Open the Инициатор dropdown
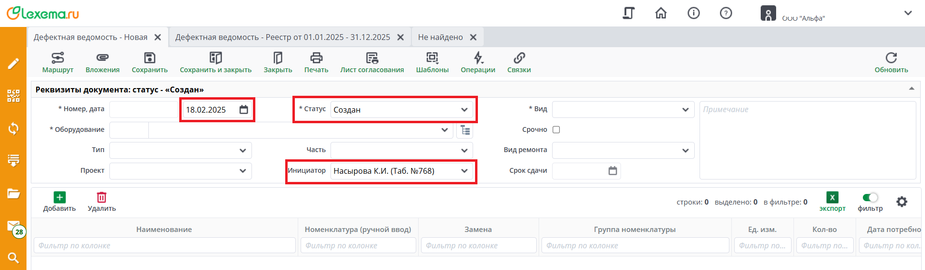Screen dimensions: 925x270 click(464, 171)
